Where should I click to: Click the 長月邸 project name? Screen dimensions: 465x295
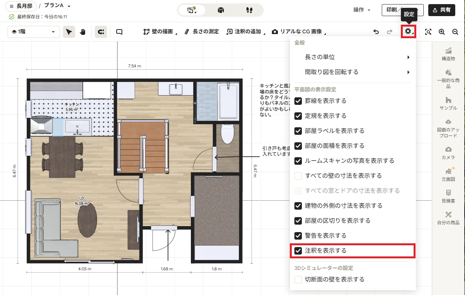pos(24,6)
